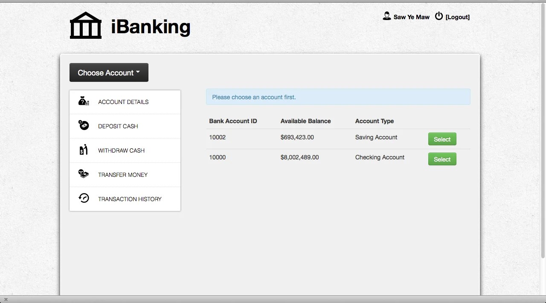546x303 pixels.
Task: Select the Saving Account 10002
Action: coord(442,139)
